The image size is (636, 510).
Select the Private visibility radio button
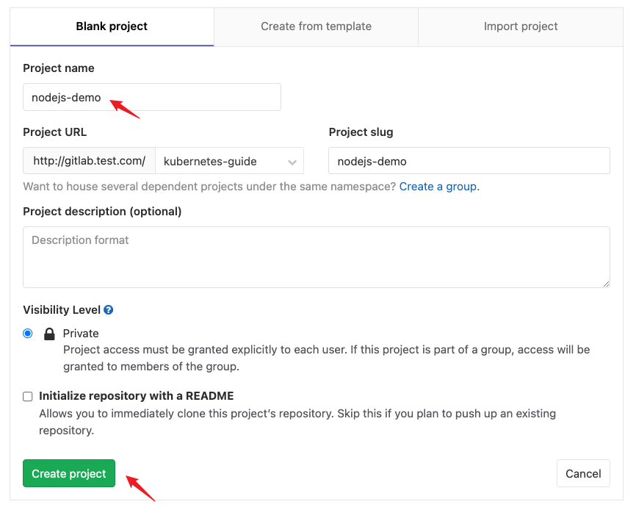click(x=28, y=333)
